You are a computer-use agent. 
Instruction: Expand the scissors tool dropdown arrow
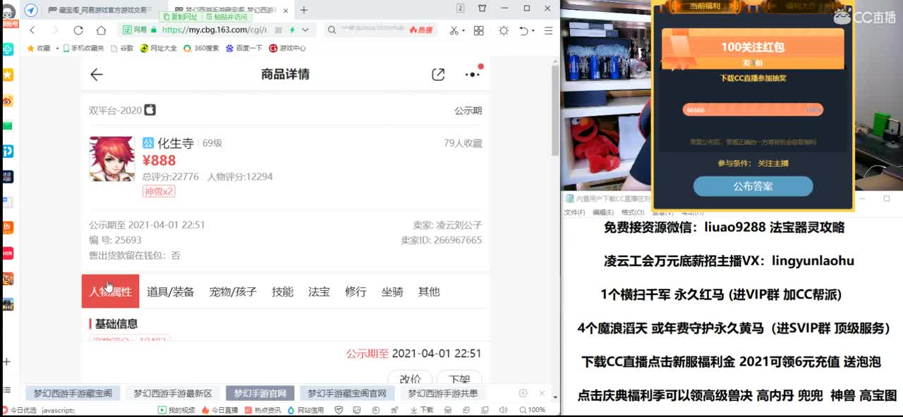point(463,30)
